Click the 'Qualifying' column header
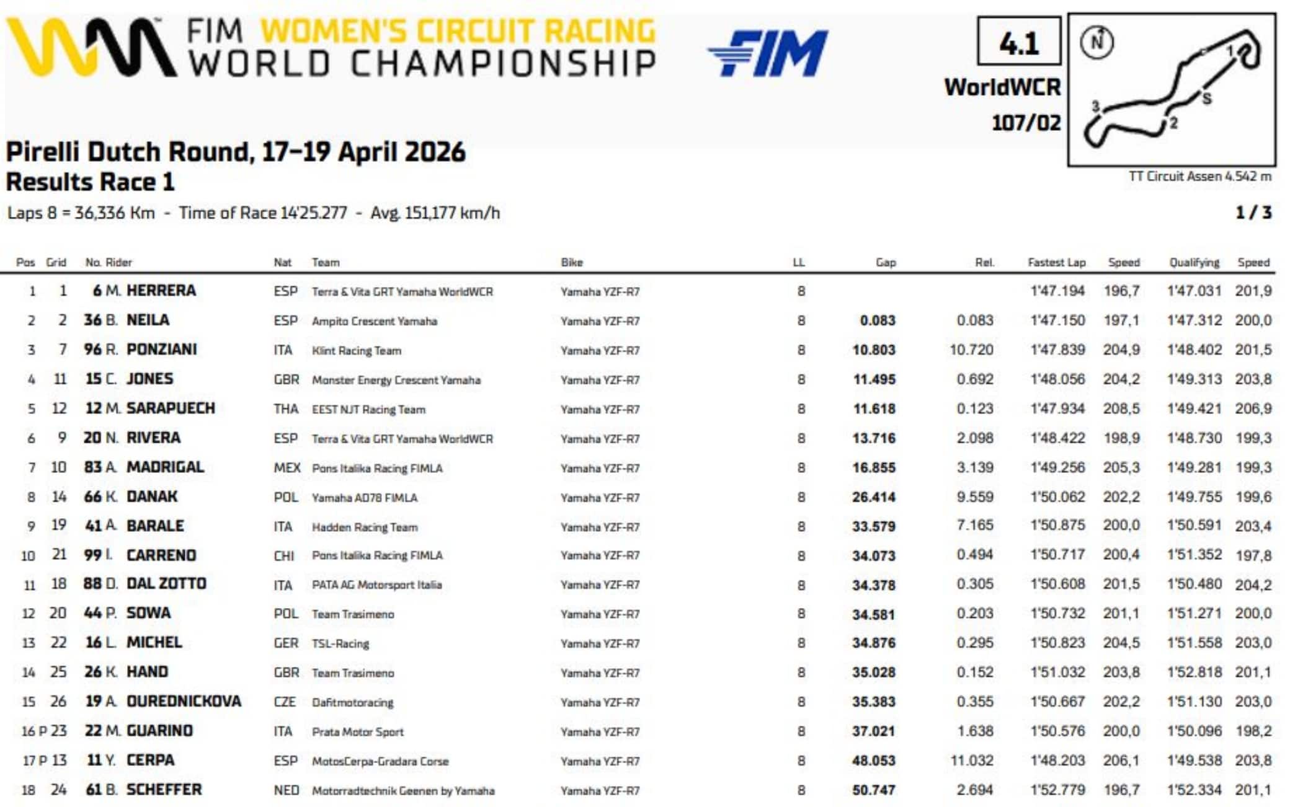Image resolution: width=1290 pixels, height=807 pixels. (1194, 262)
